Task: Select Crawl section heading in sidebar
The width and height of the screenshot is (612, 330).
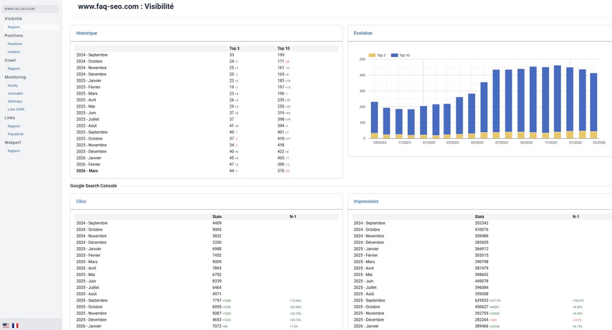Action: point(10,60)
